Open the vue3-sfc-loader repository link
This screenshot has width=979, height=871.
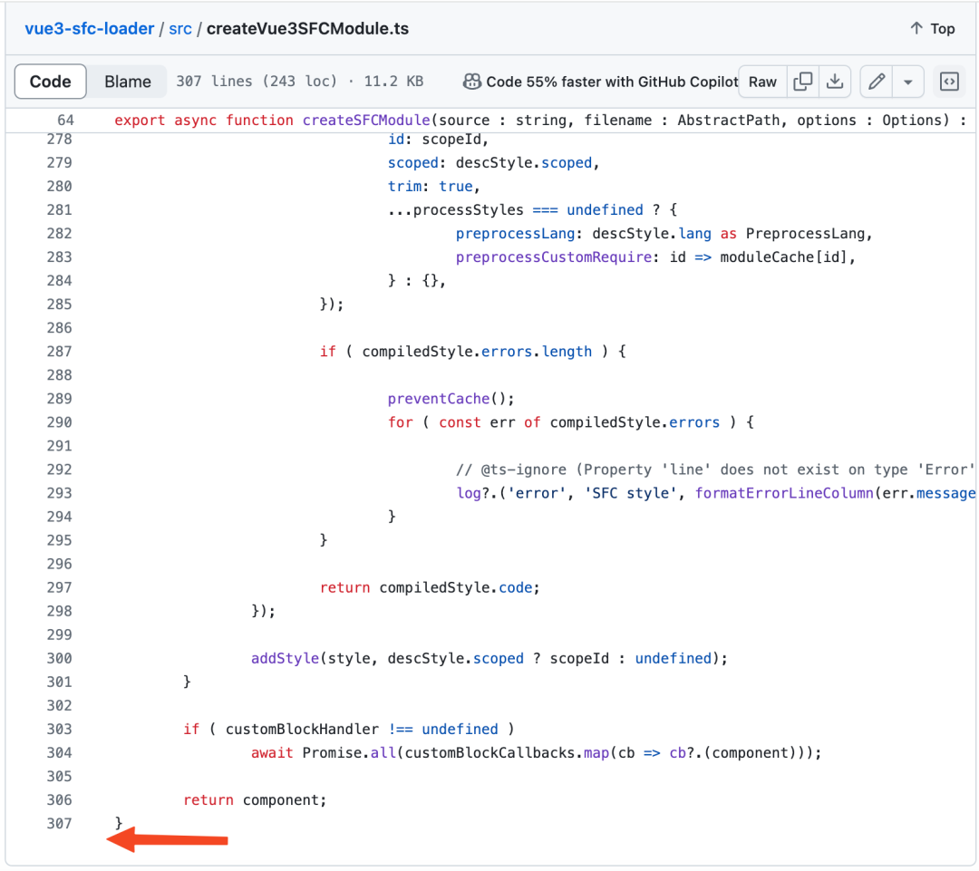coord(89,28)
